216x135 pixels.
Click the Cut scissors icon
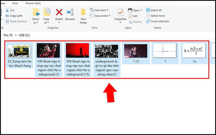pos(7,10)
